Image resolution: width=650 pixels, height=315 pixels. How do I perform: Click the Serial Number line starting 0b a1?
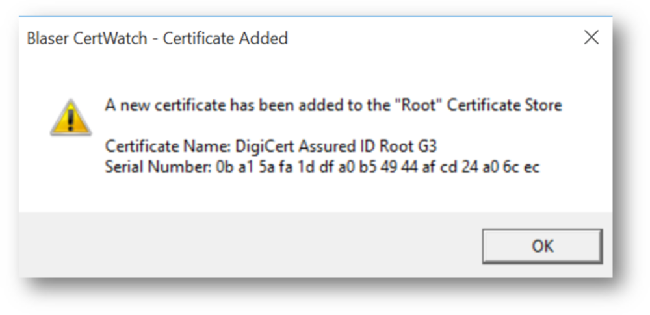(x=322, y=167)
